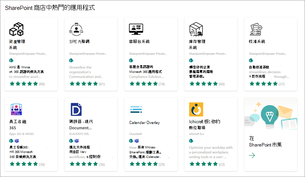
Task: Click the (36) rating on 碼頭區 Document
Action: (87, 164)
